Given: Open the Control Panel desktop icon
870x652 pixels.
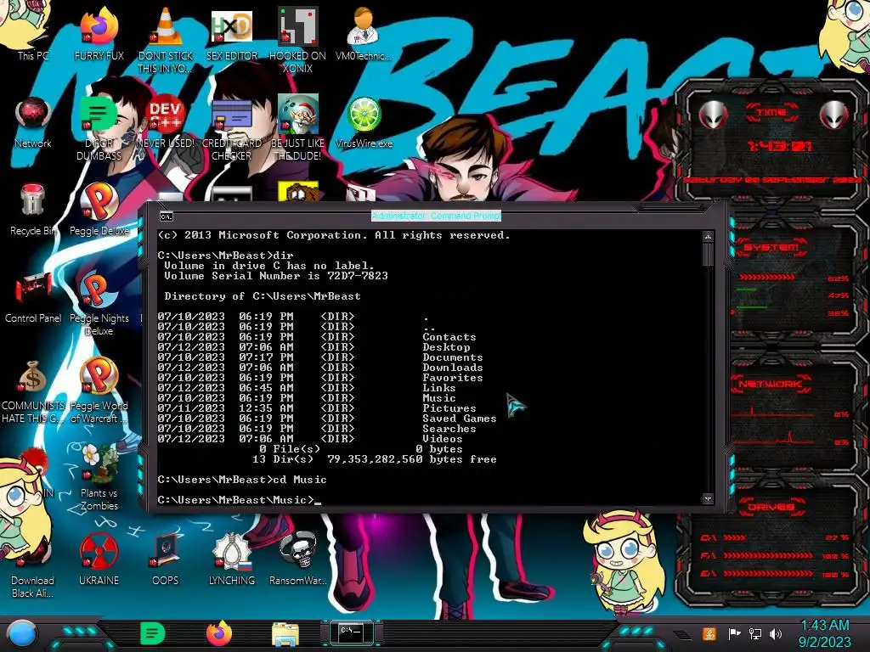Looking at the screenshot, I should [33, 297].
